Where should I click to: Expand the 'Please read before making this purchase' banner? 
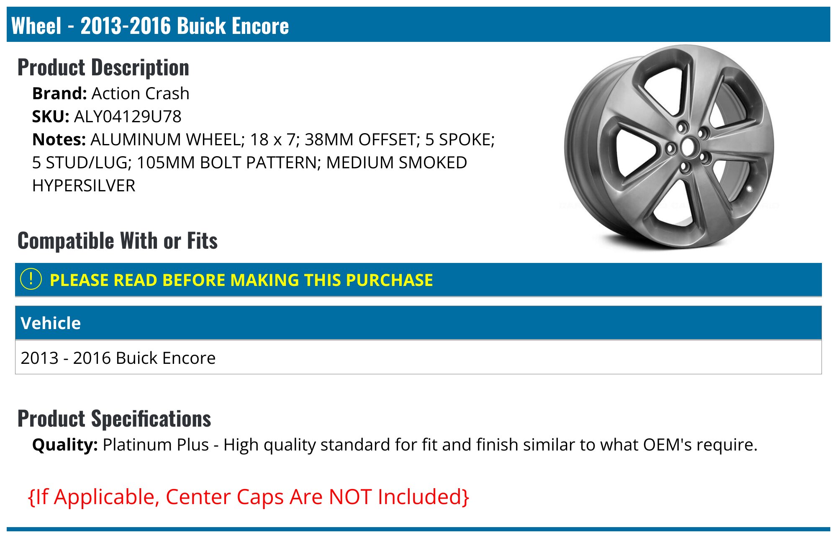pyautogui.click(x=241, y=280)
